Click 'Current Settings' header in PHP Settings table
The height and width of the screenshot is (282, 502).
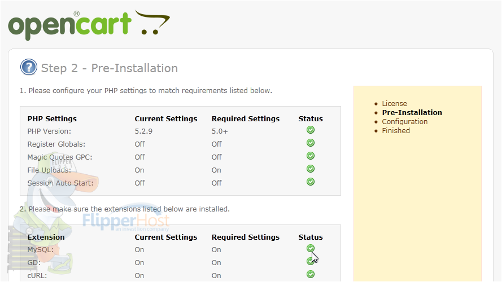pos(166,118)
